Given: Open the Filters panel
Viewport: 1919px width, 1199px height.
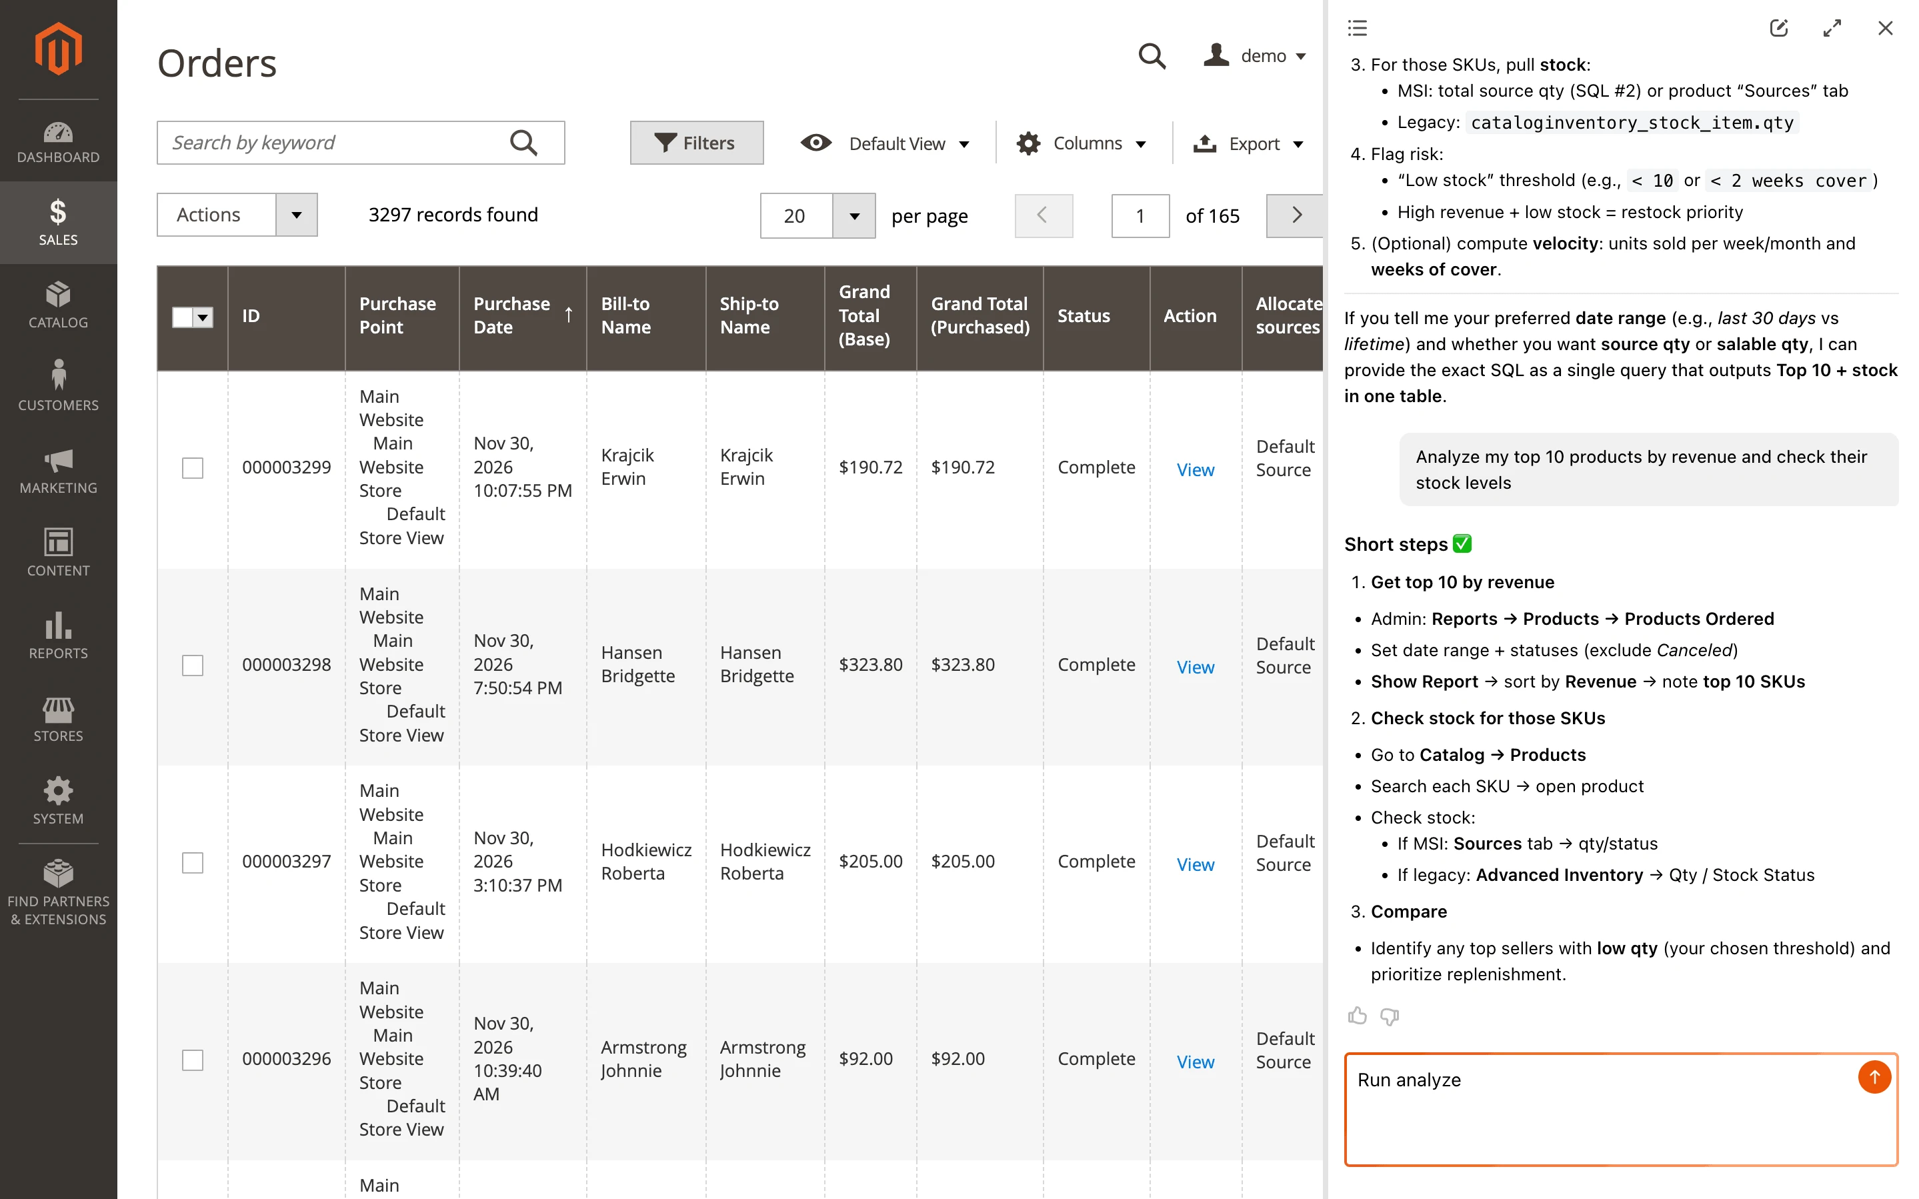Looking at the screenshot, I should [x=696, y=143].
